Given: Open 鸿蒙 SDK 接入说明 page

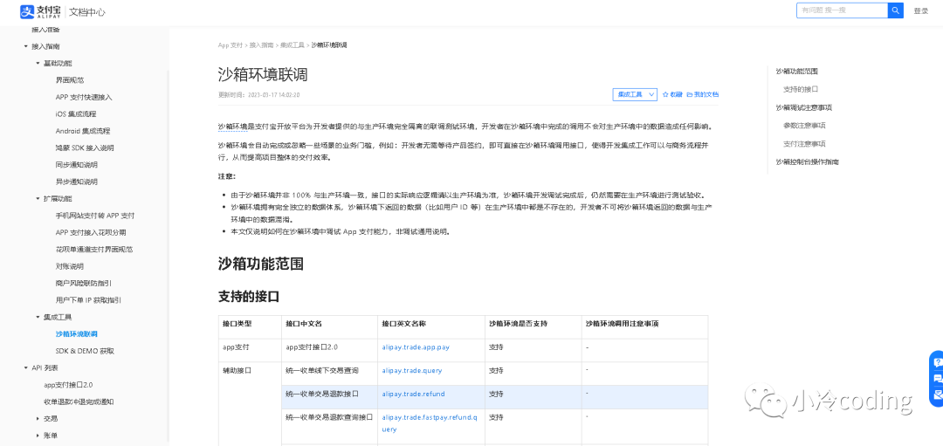Looking at the screenshot, I should (85, 148).
